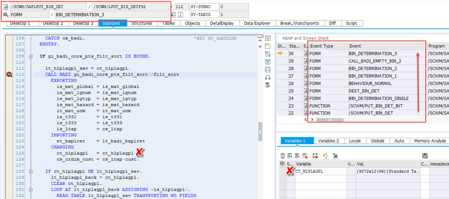Select the BEHAVIOUR_NORMAL stack entry
This screenshot has width=449, height=199.
tap(370, 84)
